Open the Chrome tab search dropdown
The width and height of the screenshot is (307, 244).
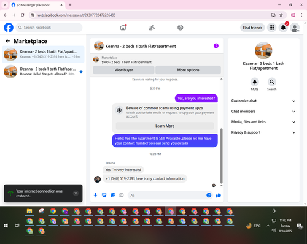(x=5, y=5)
